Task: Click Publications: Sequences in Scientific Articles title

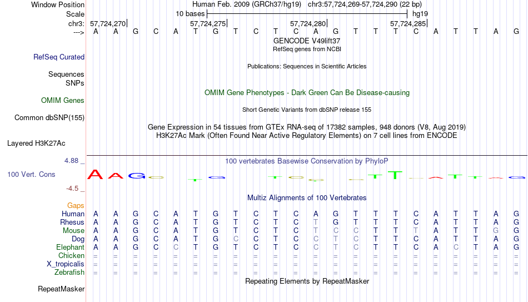Action: [x=307, y=66]
